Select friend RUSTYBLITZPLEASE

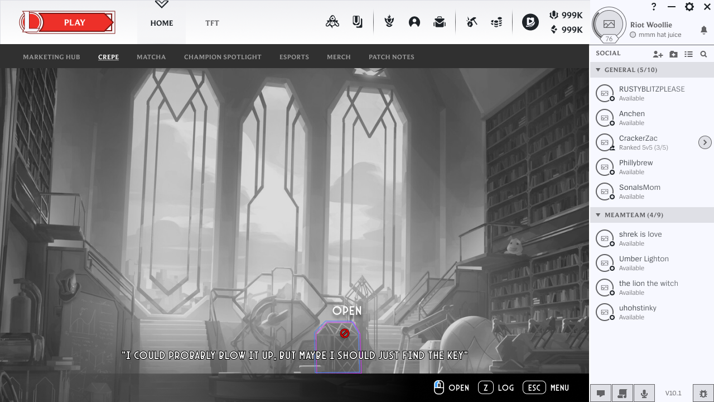pos(652,93)
